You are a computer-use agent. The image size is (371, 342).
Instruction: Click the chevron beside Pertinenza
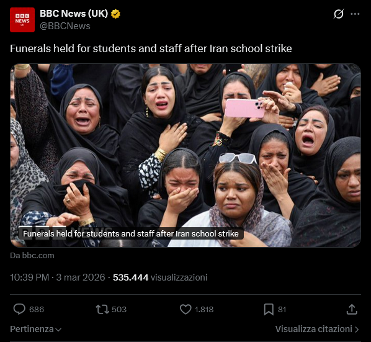click(58, 330)
